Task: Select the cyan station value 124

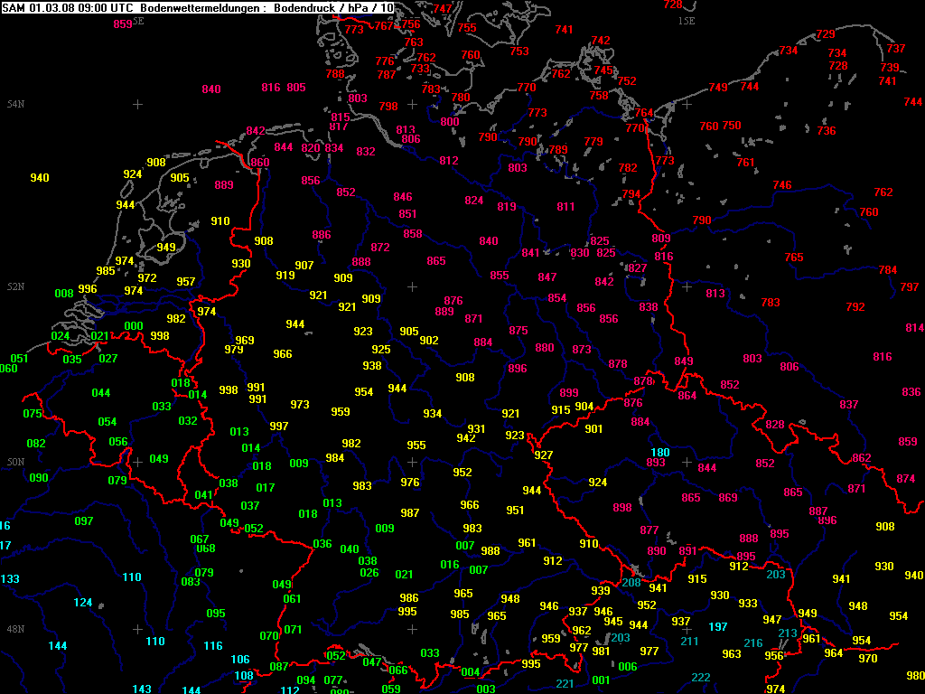Action: (82, 603)
